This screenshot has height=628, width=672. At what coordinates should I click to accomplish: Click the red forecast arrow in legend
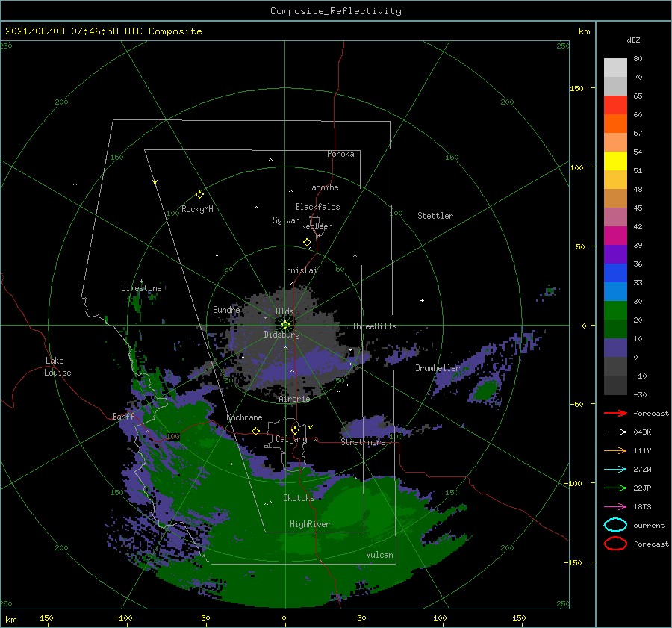pos(615,413)
